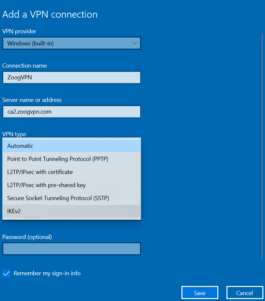Click the 'VPN type' label

[x=14, y=134]
